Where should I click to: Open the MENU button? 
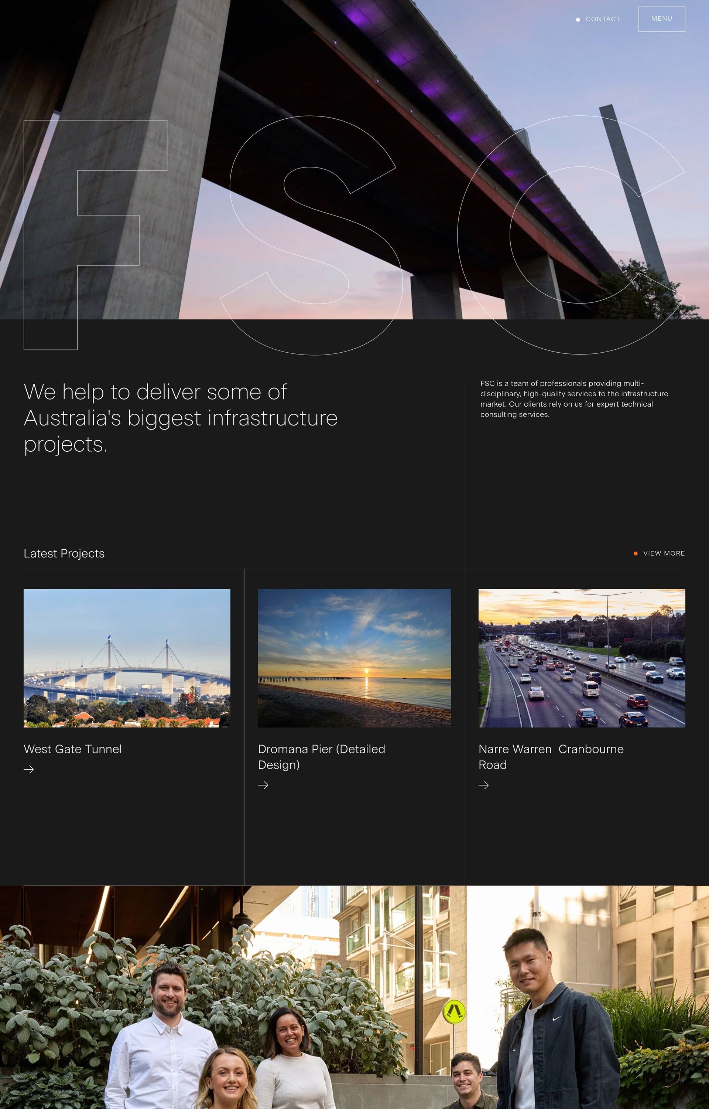click(661, 19)
